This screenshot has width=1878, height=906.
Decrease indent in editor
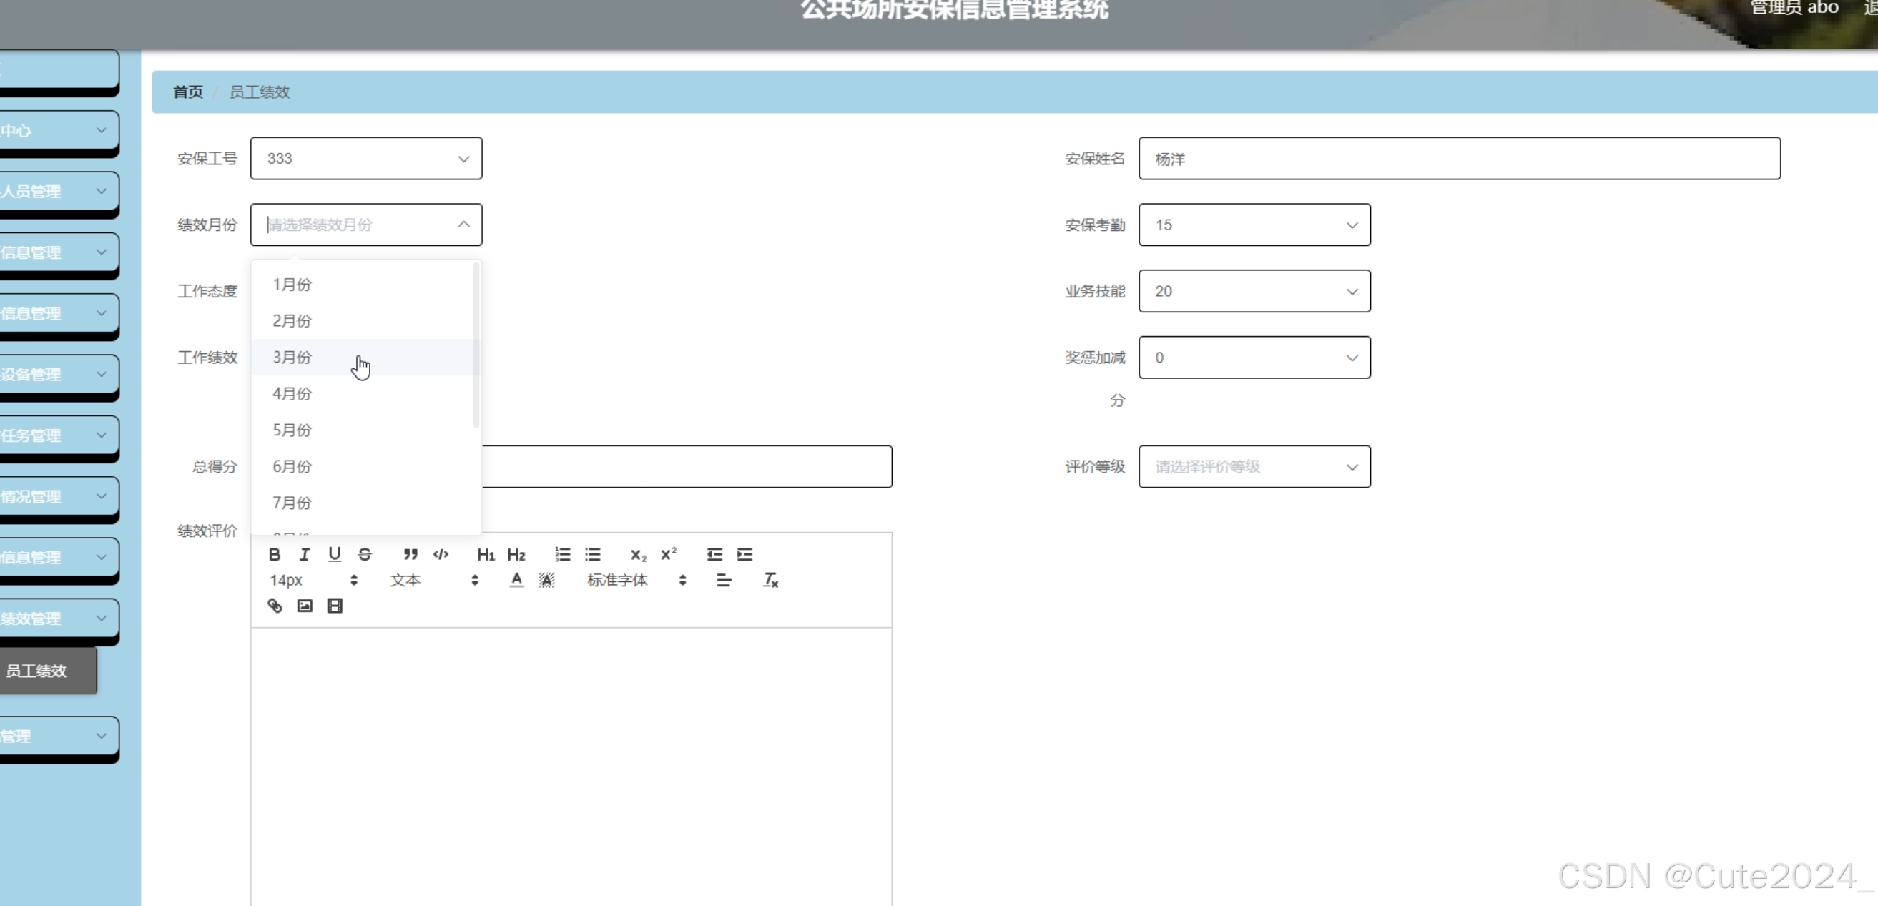(x=714, y=555)
